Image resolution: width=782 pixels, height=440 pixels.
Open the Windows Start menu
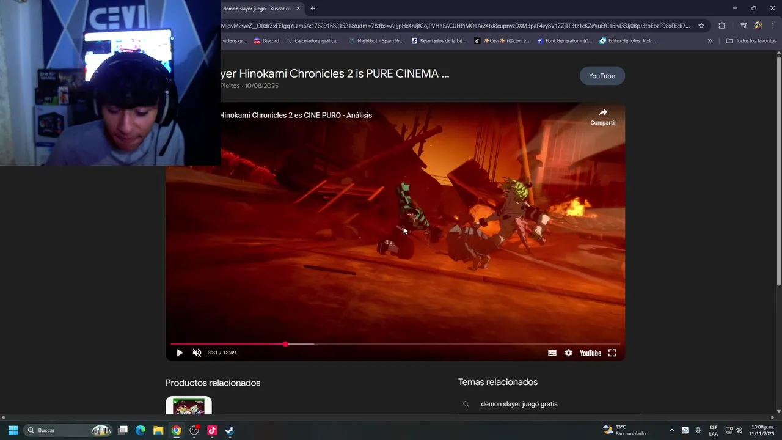(x=13, y=430)
